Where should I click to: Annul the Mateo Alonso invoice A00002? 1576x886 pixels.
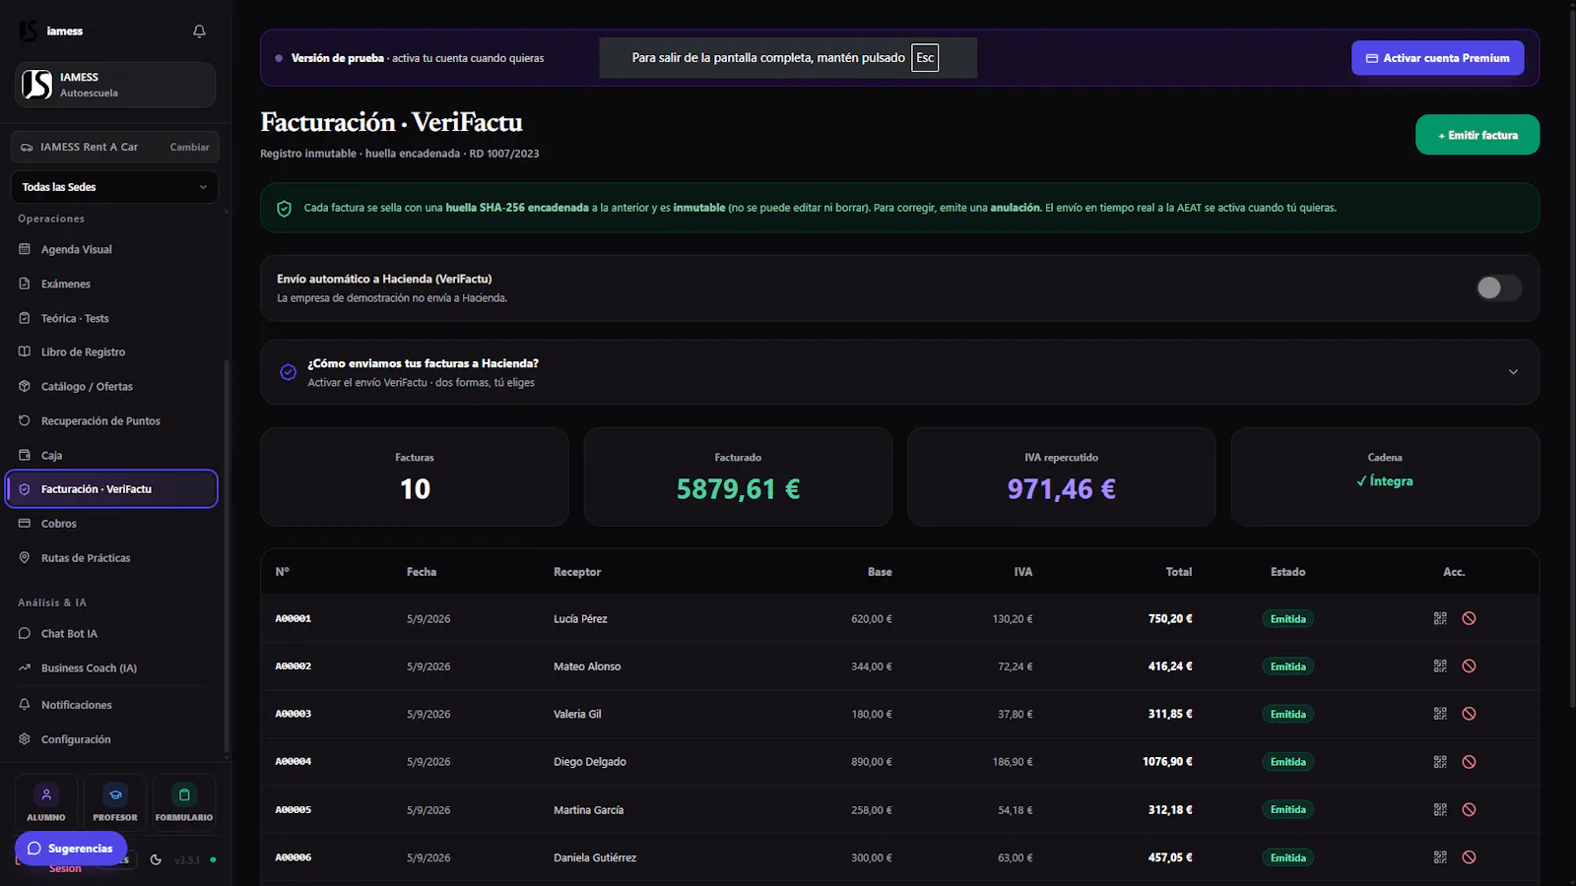1469,666
